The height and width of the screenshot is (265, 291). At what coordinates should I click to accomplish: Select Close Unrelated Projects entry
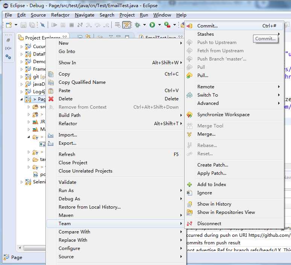[115, 171]
